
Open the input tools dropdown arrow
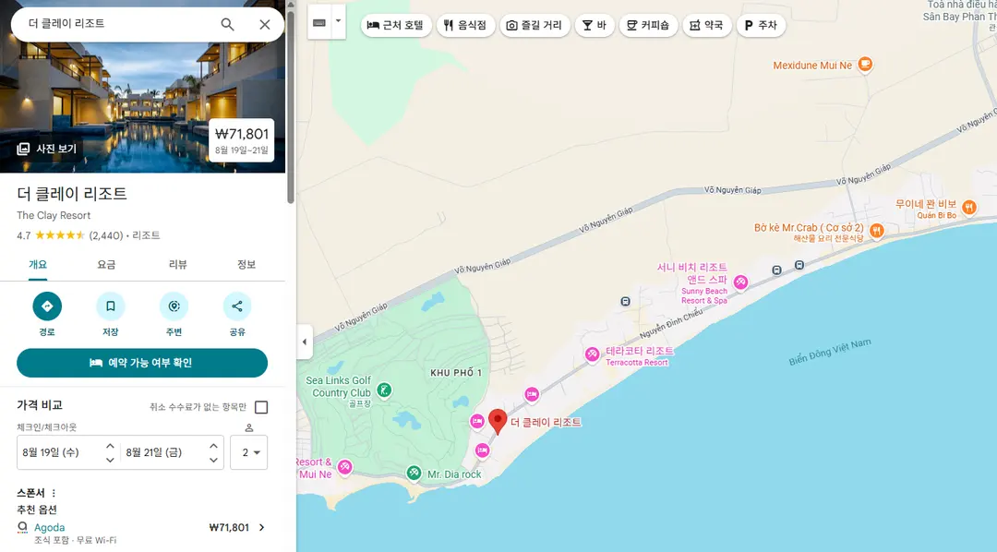(338, 22)
